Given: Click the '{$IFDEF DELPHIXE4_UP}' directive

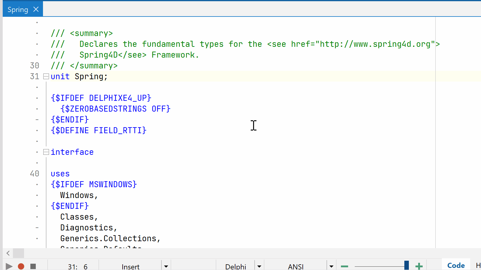Looking at the screenshot, I should [x=101, y=98].
